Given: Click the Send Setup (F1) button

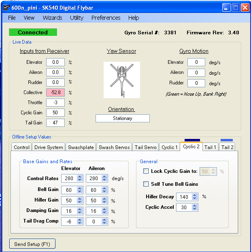Looking at the screenshot, I should (x=32, y=244).
